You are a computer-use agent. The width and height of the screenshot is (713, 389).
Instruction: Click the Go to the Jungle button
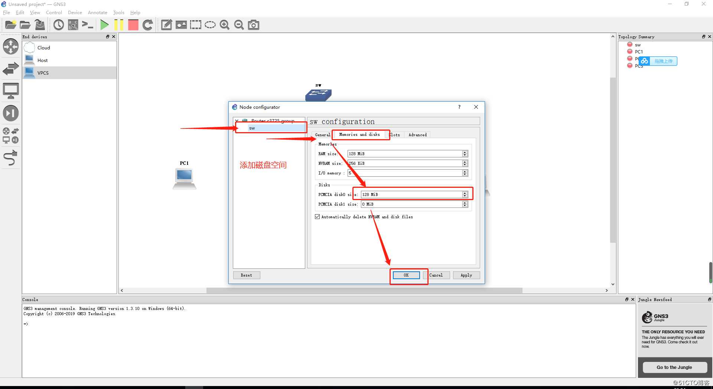tap(674, 367)
